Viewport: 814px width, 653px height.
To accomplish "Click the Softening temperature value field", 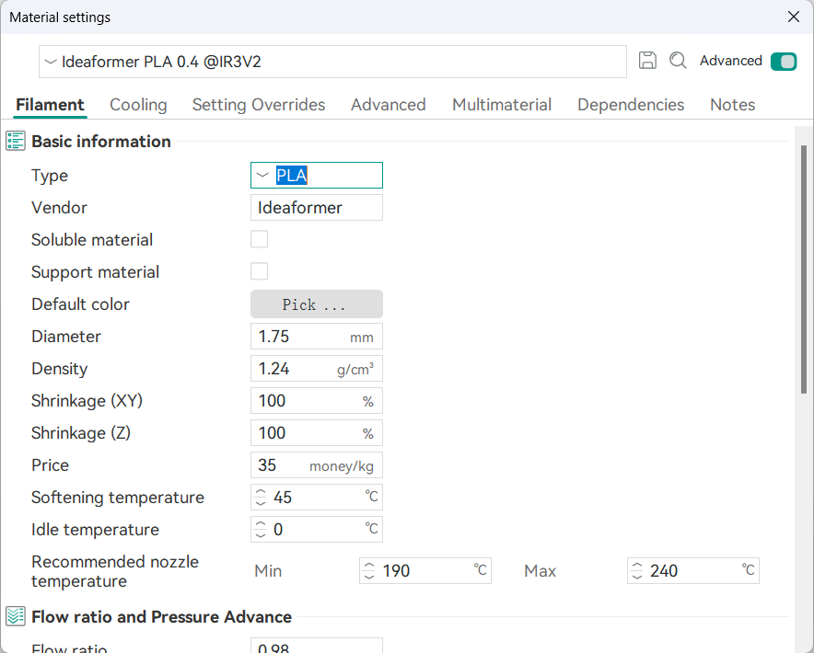I will 317,497.
